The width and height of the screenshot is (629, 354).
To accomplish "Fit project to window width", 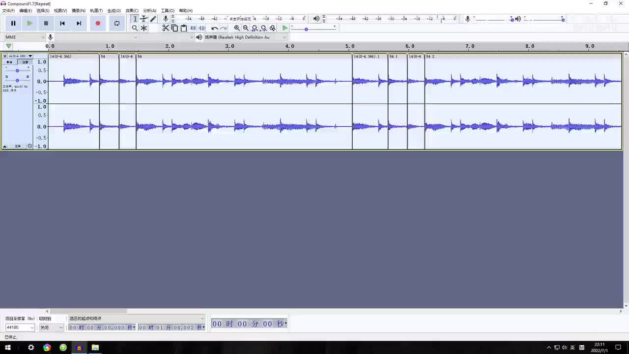I will [x=263, y=28].
